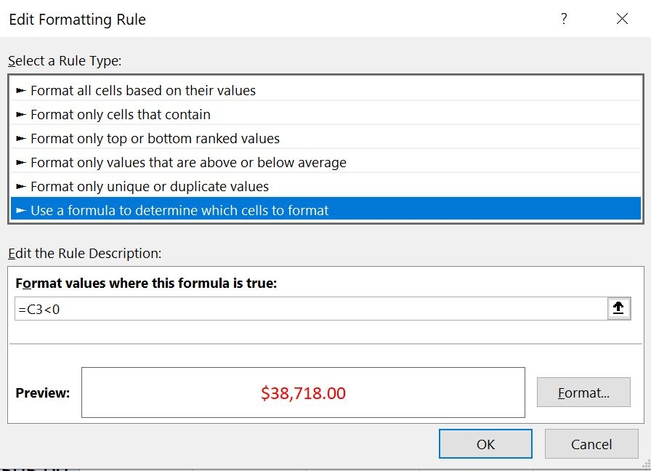Confirm the rule with OK
This screenshot has width=651, height=471.
(x=485, y=443)
